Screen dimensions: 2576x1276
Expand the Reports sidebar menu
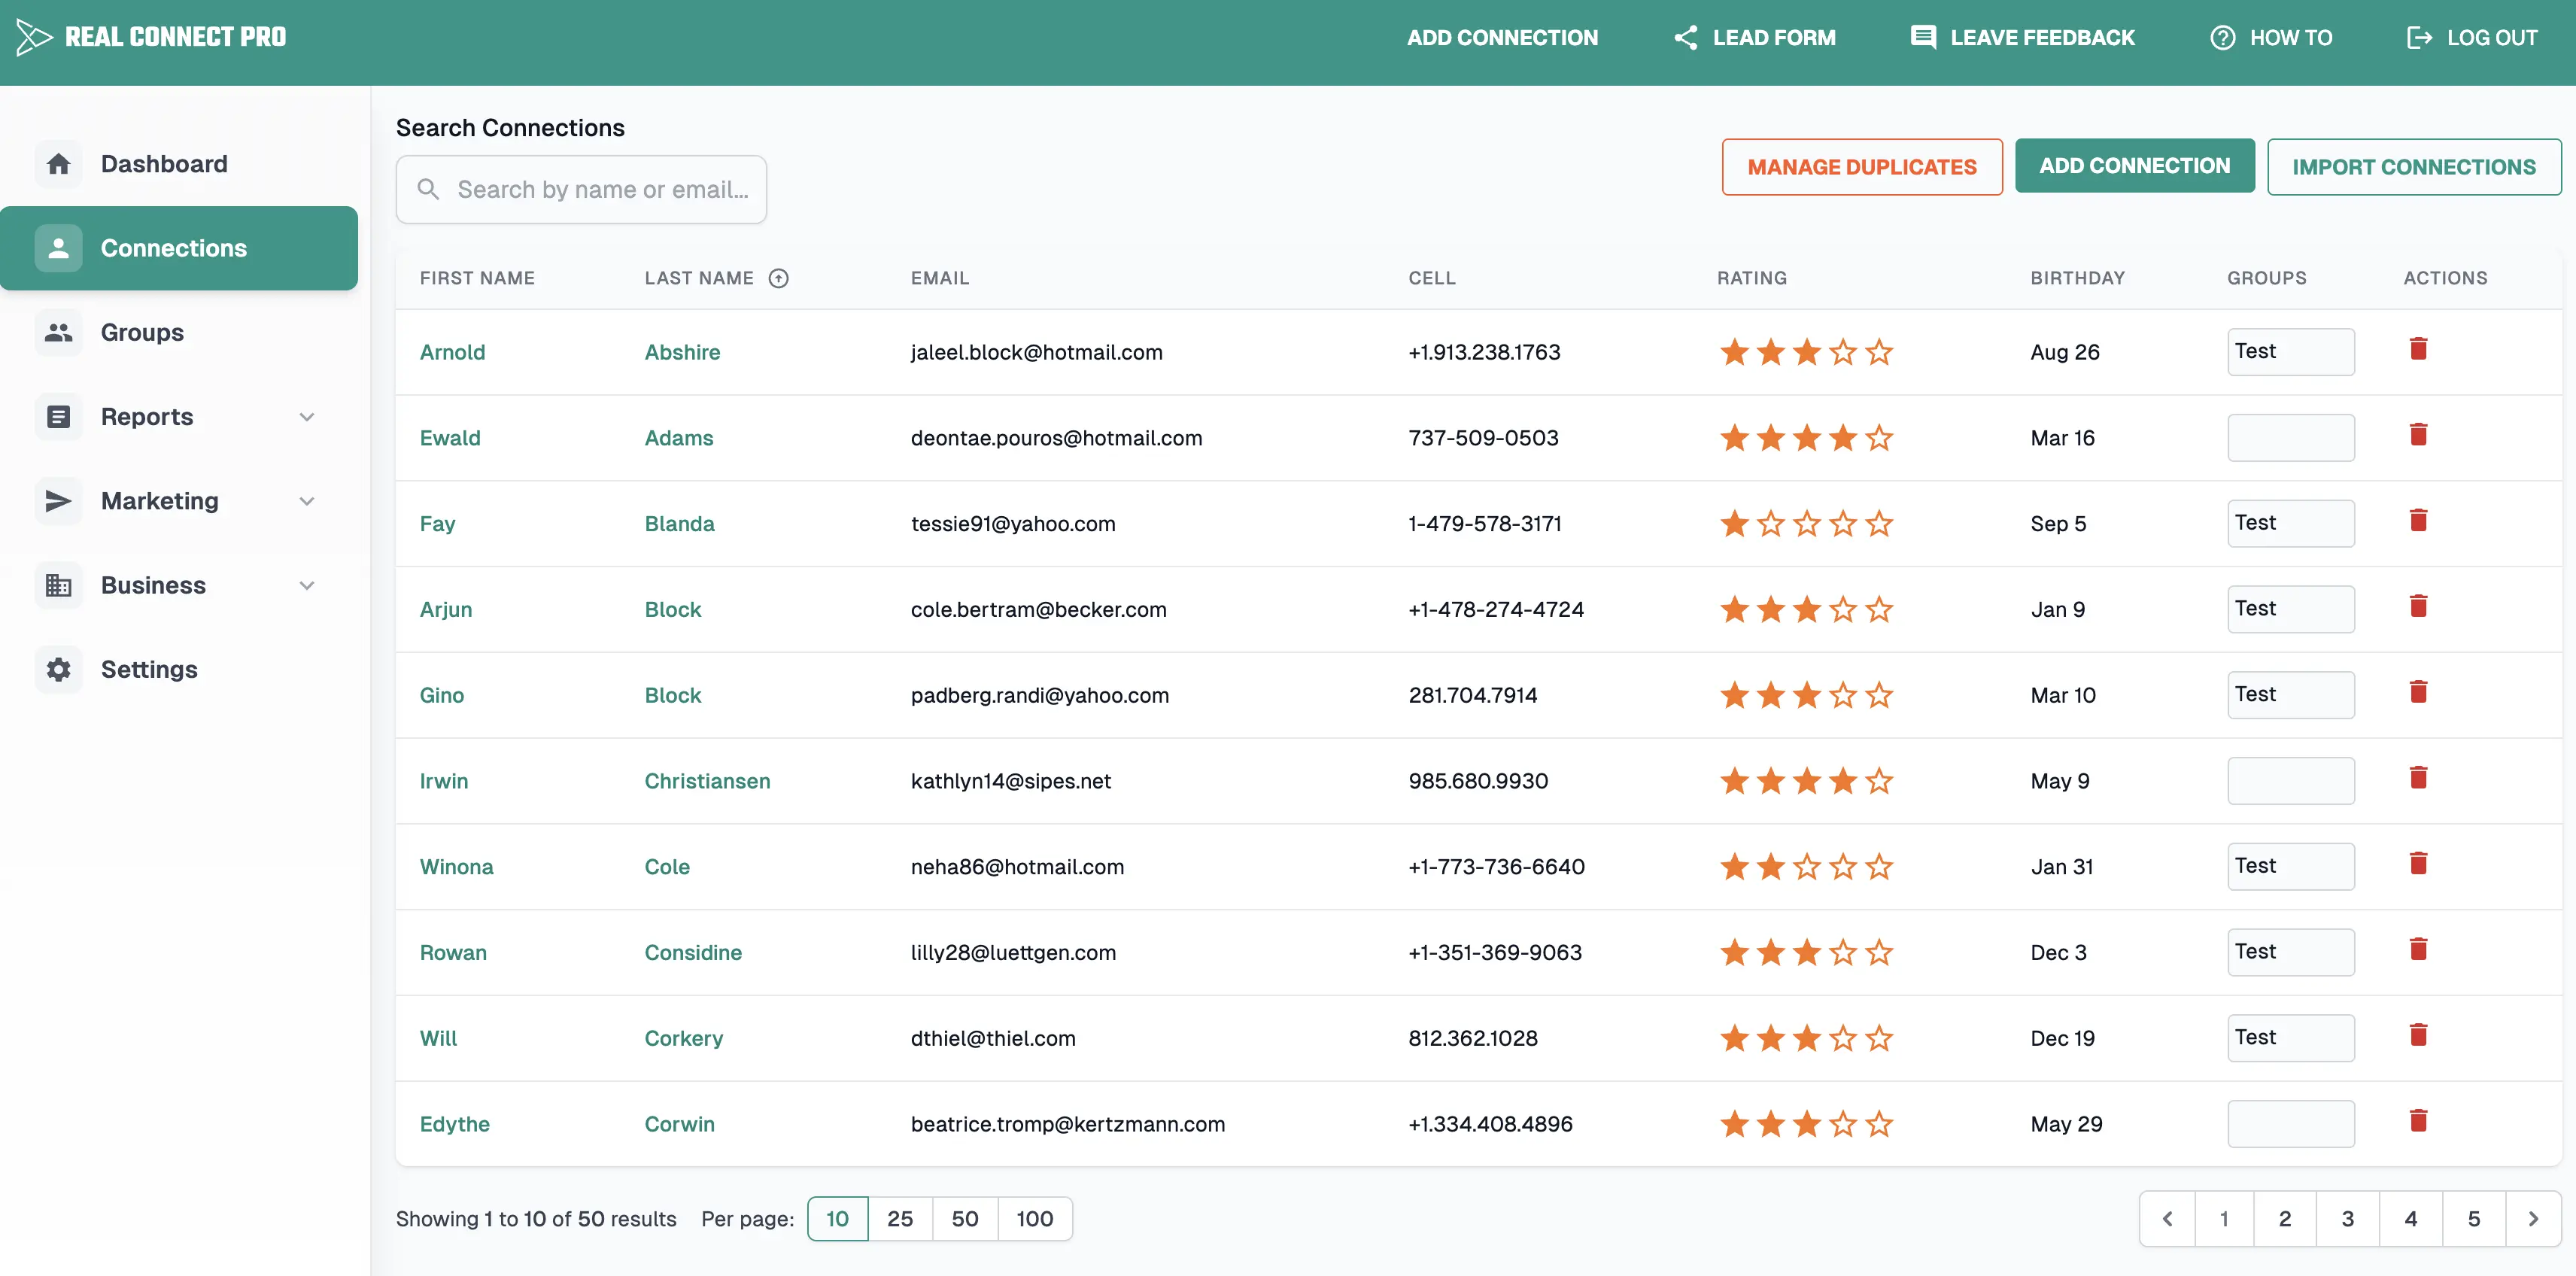307,417
